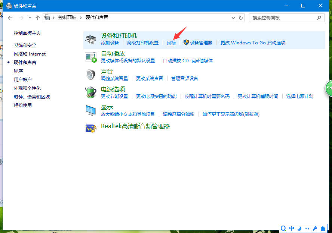Click the refresh icon in address bar
This screenshot has width=332, height=233.
click(x=240, y=18)
